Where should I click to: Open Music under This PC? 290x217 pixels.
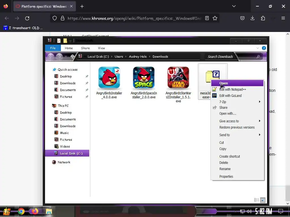(x=61, y=133)
